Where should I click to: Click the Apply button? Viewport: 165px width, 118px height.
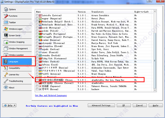(x=156, y=105)
